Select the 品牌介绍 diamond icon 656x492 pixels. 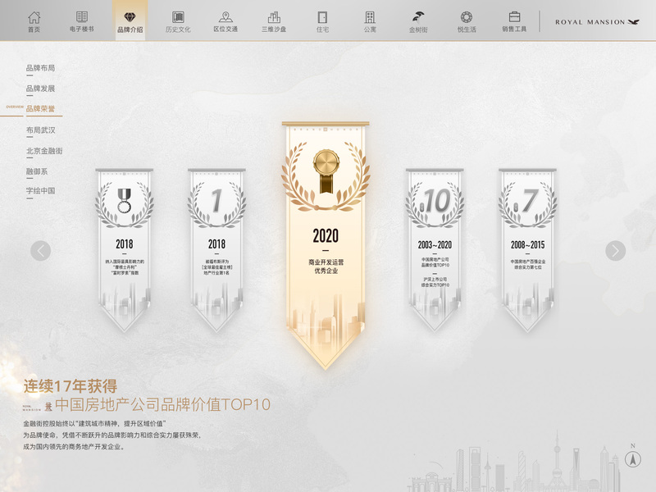tap(130, 22)
